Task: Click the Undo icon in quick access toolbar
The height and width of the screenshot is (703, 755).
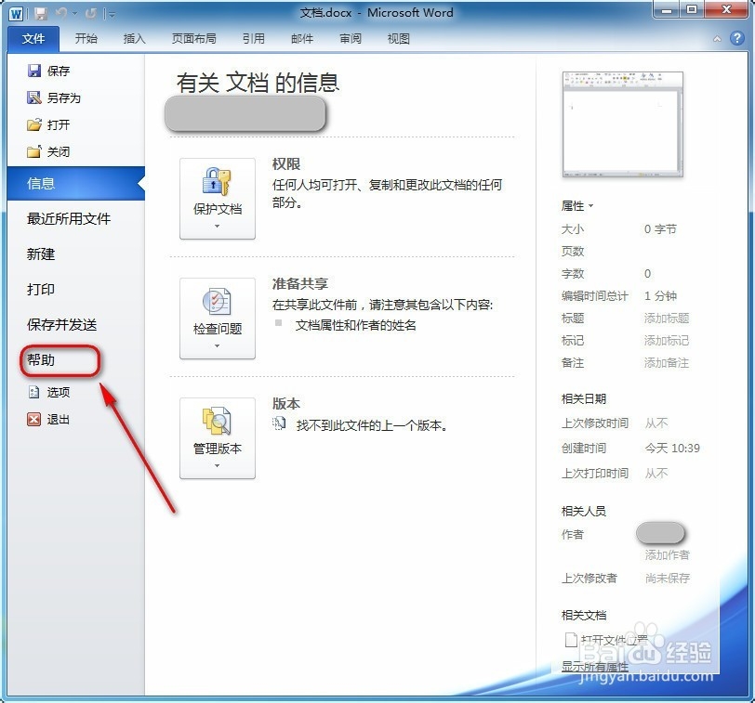Action: (x=61, y=13)
